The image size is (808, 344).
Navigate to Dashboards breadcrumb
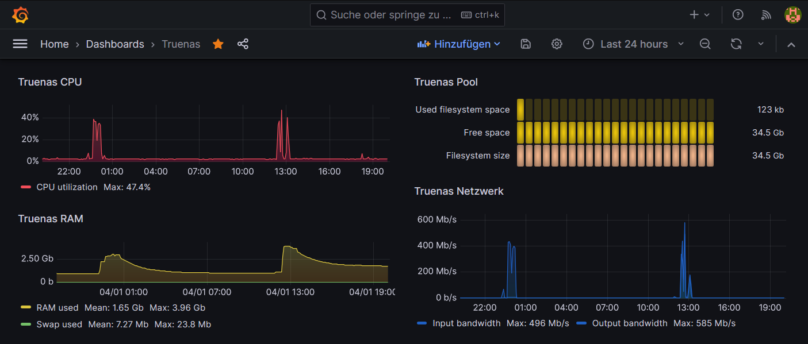(115, 44)
